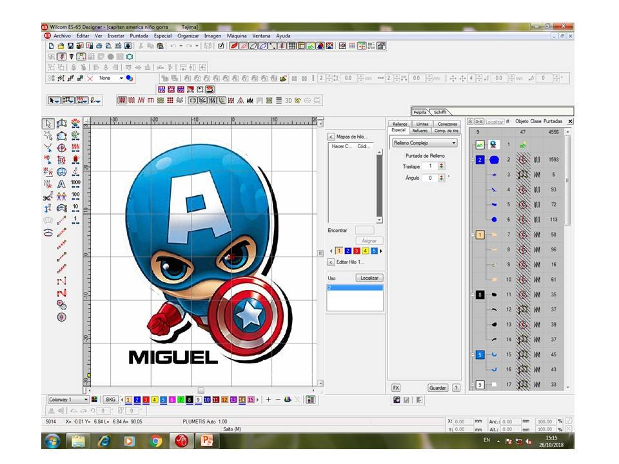This screenshot has width=619, height=464.
Task: Select the Lettering 'A' tool
Action: click(62, 184)
